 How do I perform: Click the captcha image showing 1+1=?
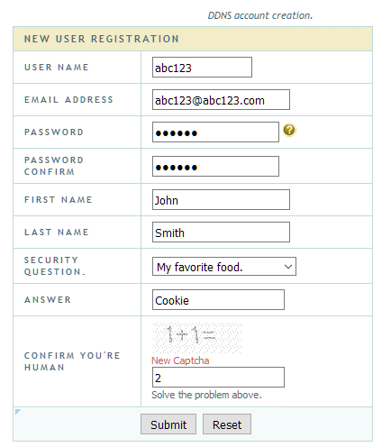point(197,338)
